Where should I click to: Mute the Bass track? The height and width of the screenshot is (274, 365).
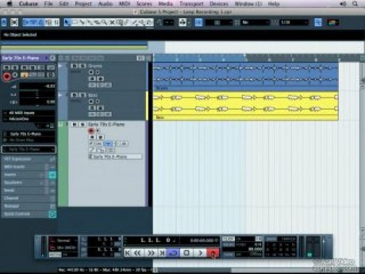(x=74, y=95)
